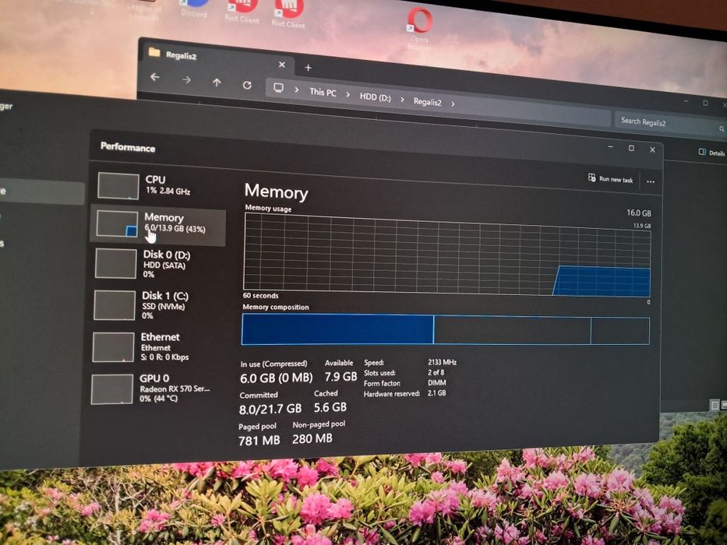This screenshot has height=545, width=727.
Task: Click the Disk 1 mini graph thumbnail
Action: pyautogui.click(x=115, y=305)
